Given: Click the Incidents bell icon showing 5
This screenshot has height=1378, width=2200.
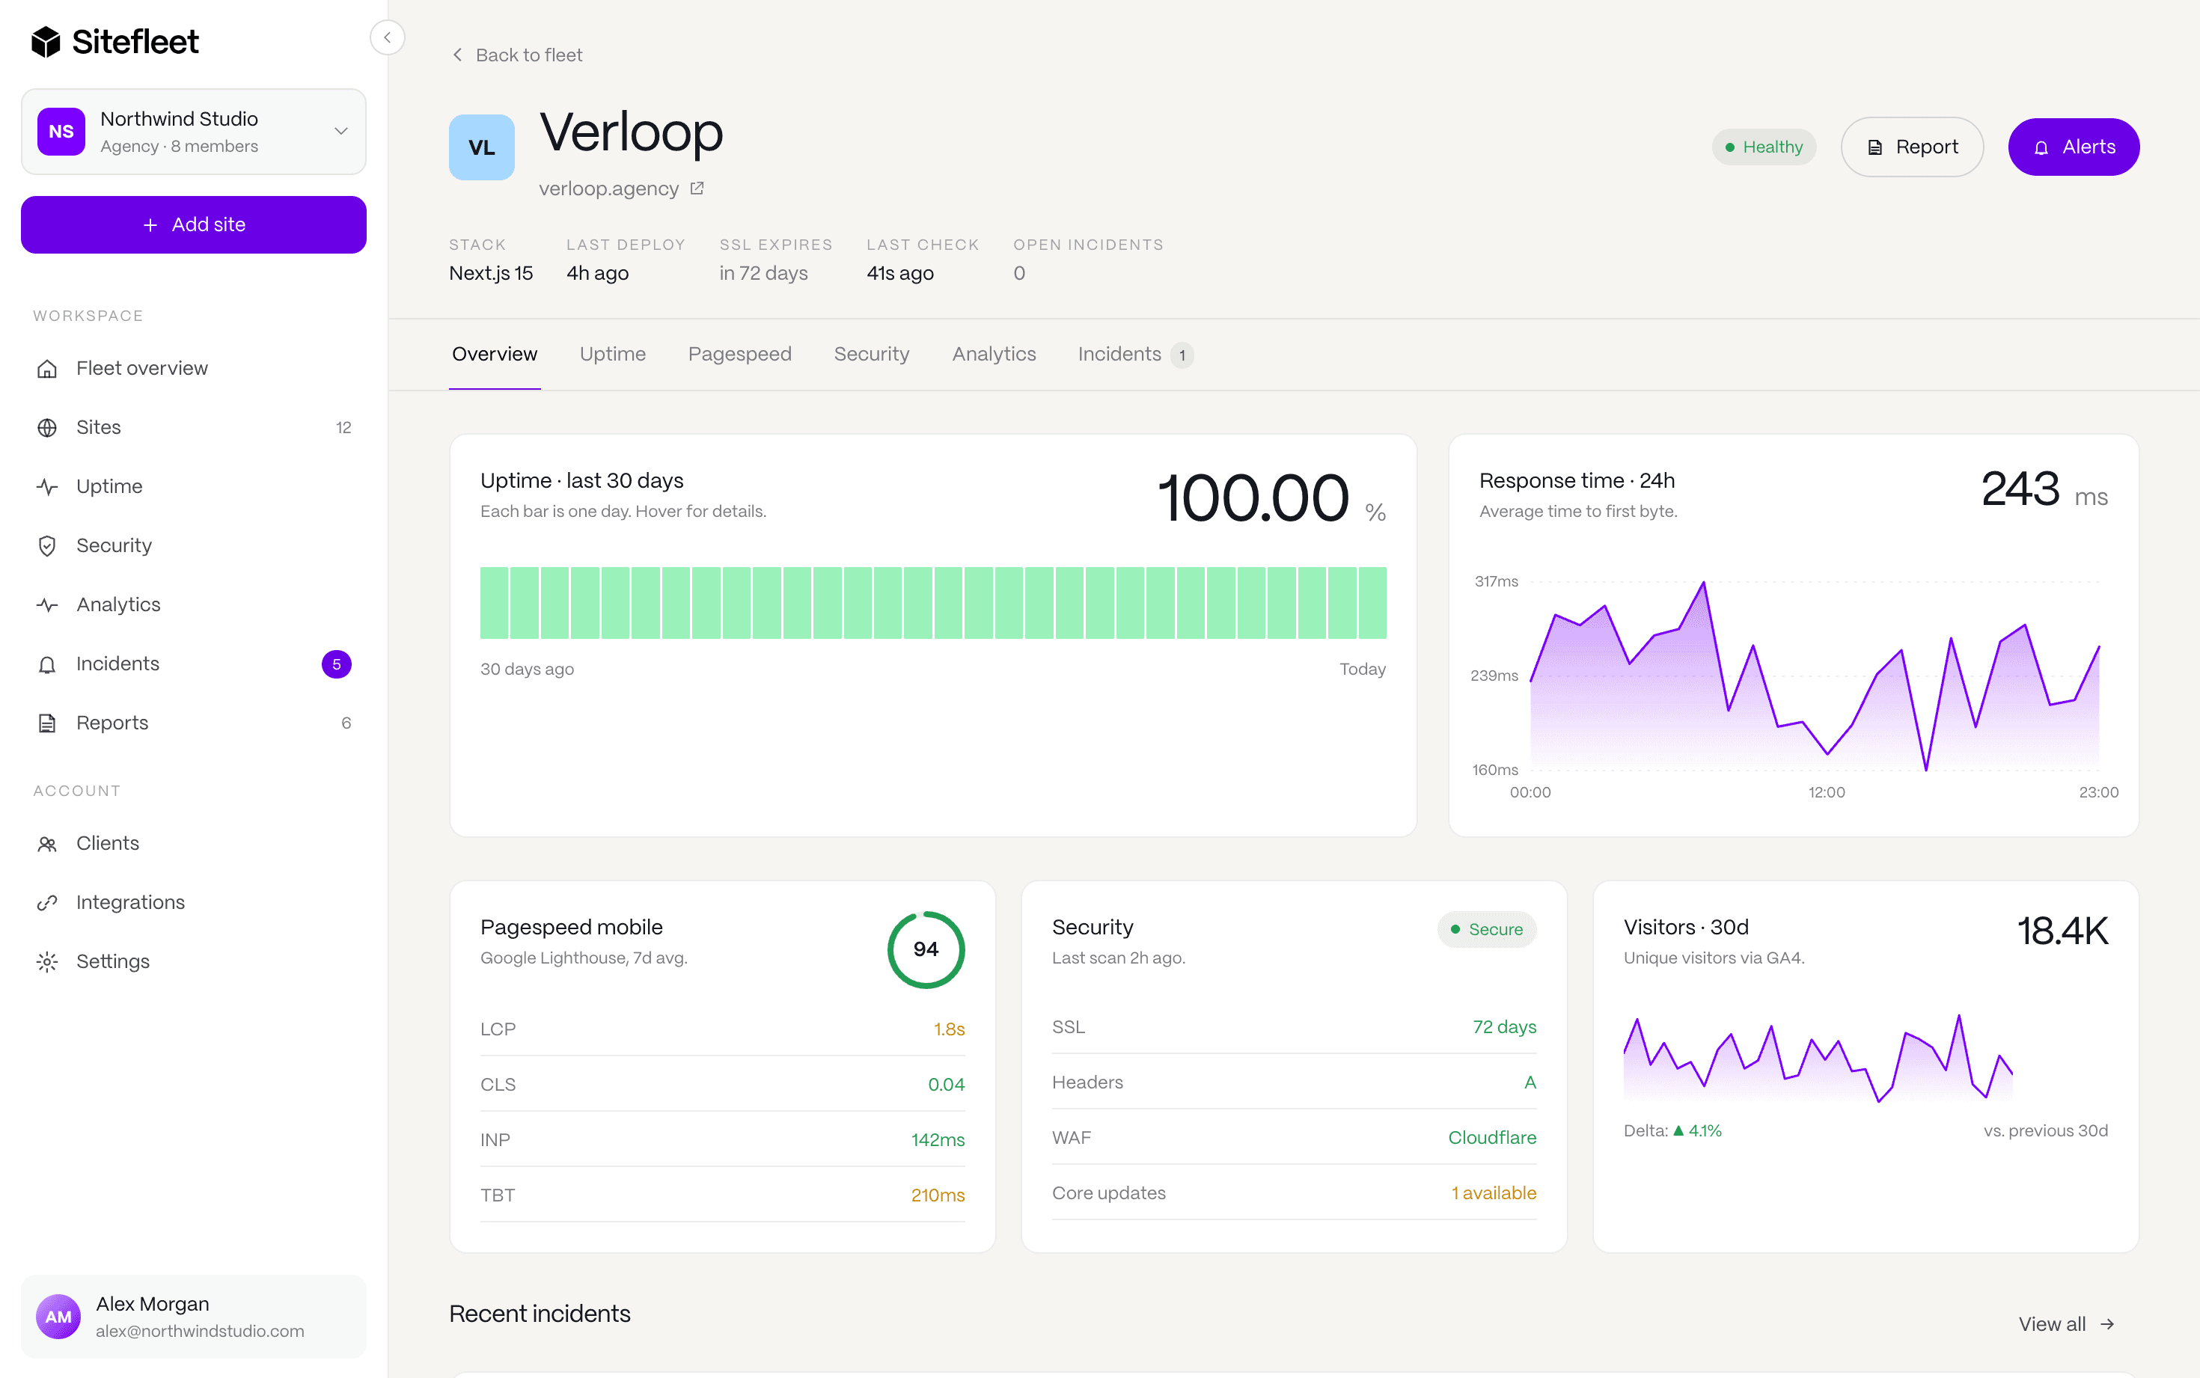Looking at the screenshot, I should [49, 664].
